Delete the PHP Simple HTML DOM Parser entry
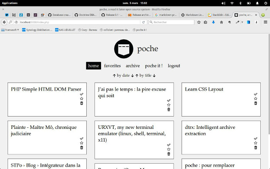Image resolution: width=270 pixels, height=169 pixels. (81, 103)
